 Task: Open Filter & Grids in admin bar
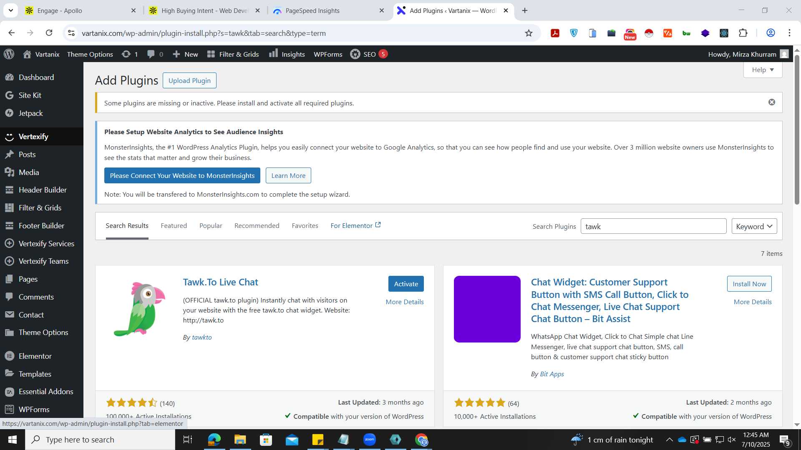(233, 54)
